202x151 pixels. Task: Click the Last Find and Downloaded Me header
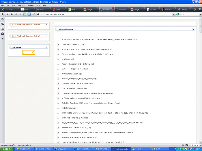click(26, 25)
